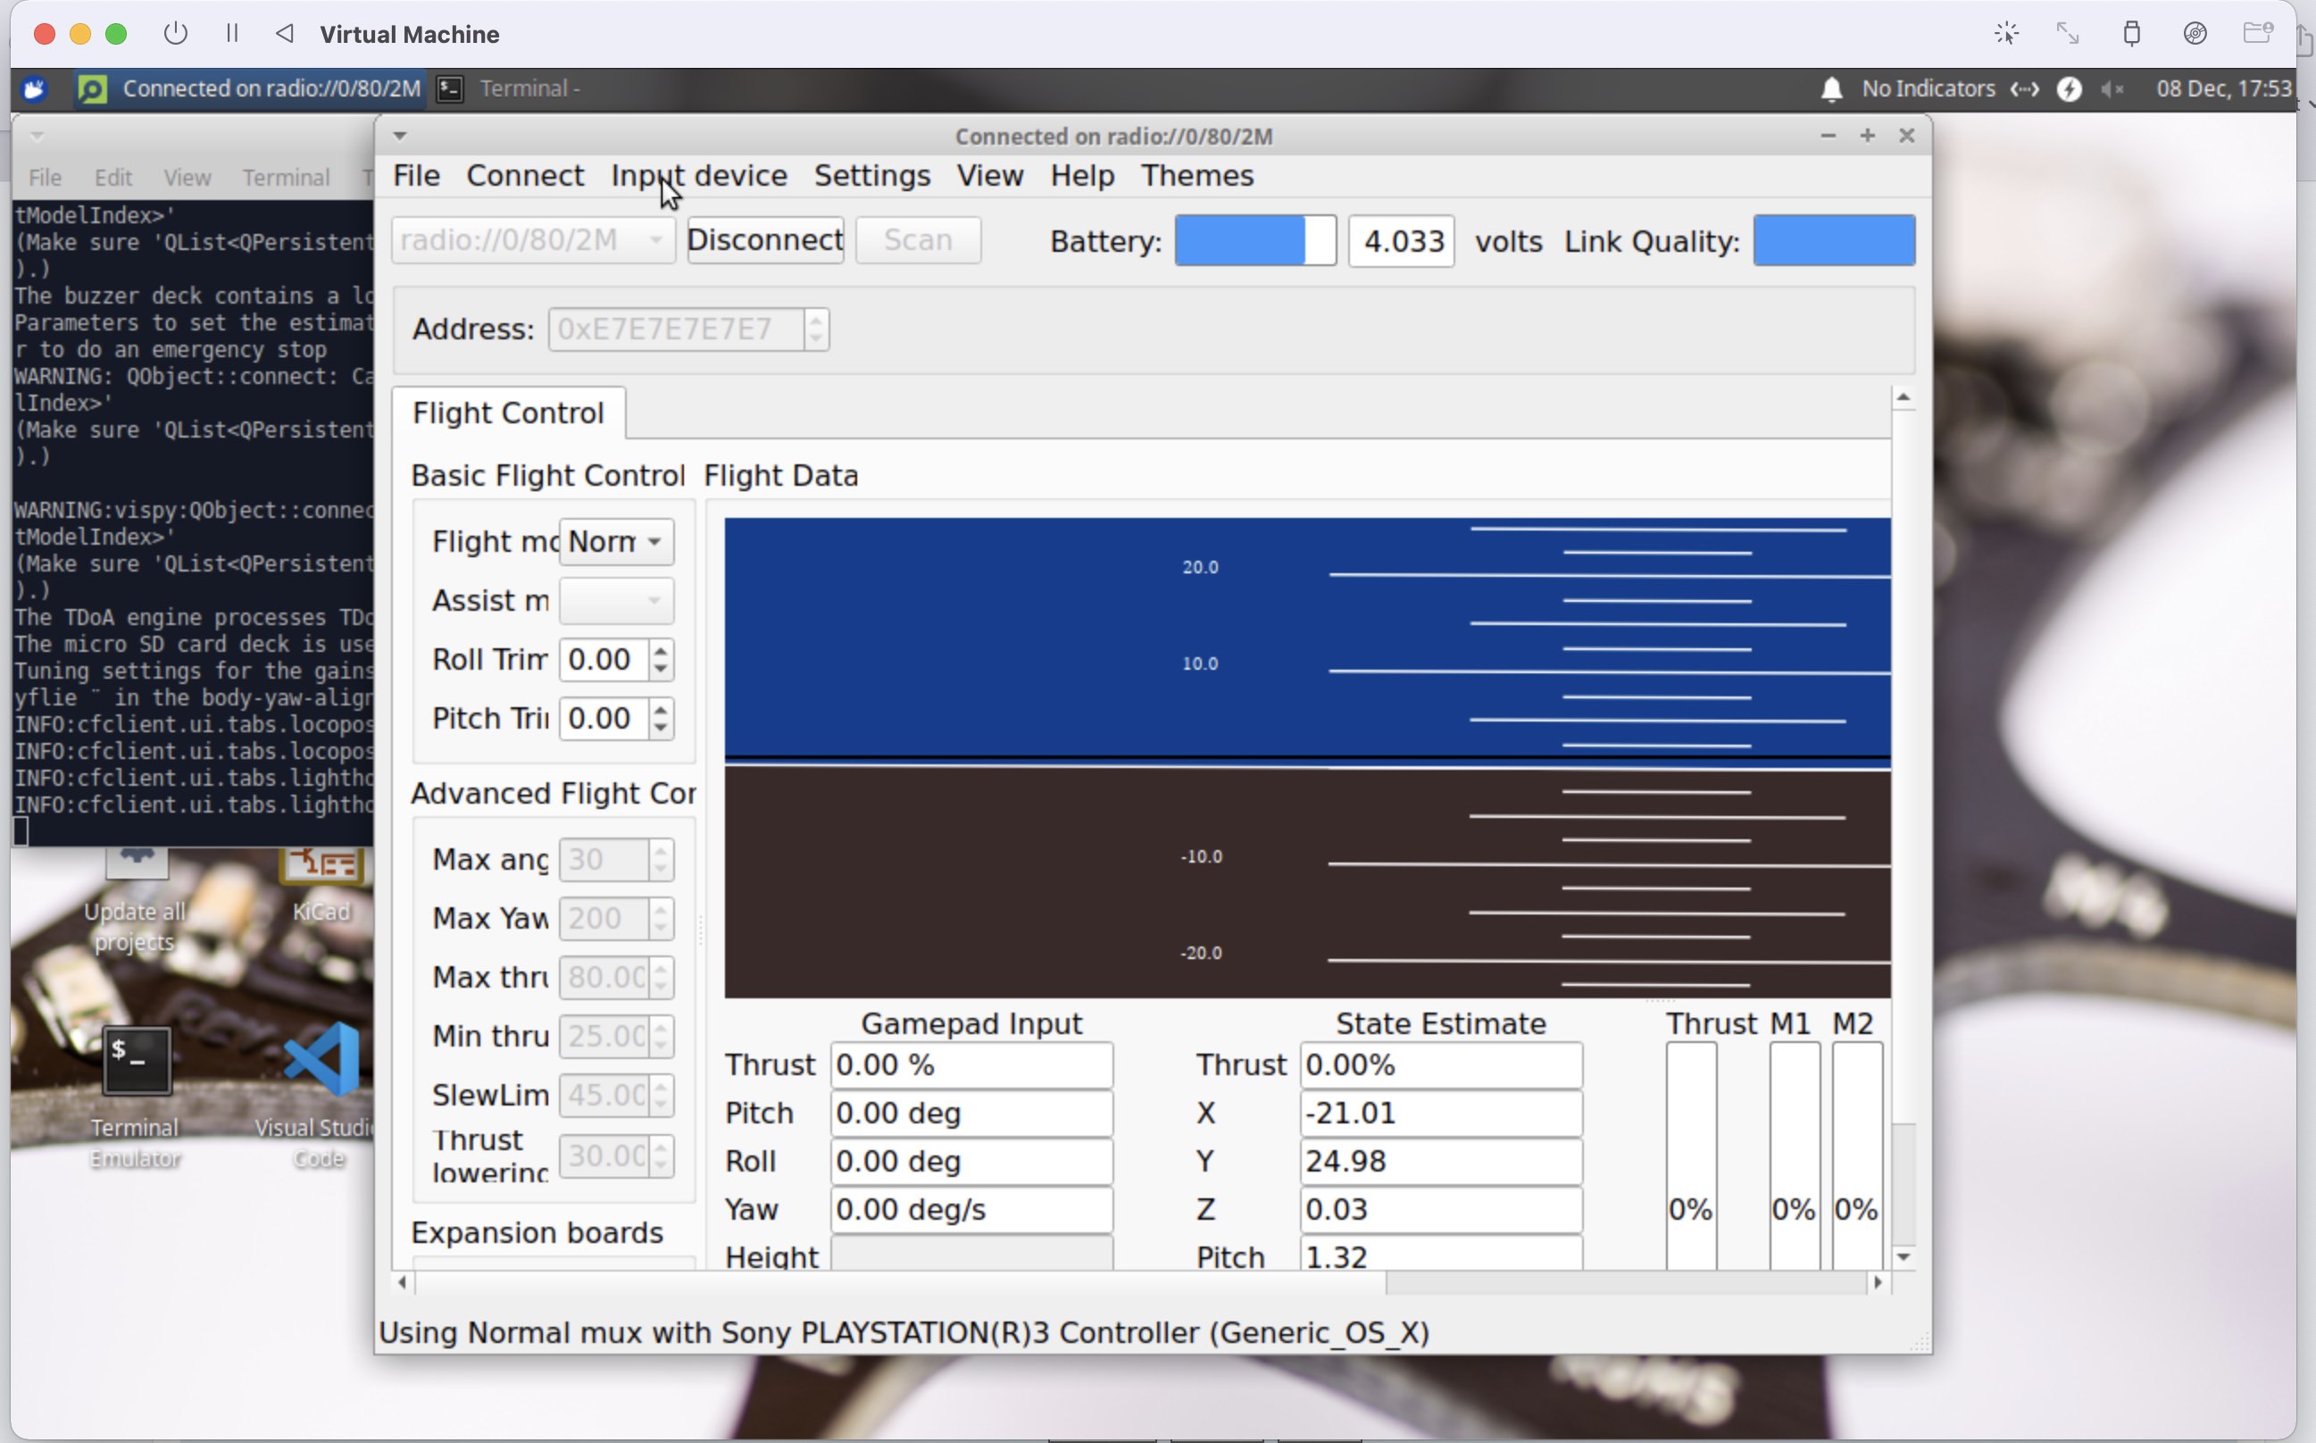Image resolution: width=2316 pixels, height=1443 pixels.
Task: Open the Assist mode dropdown
Action: [616, 600]
